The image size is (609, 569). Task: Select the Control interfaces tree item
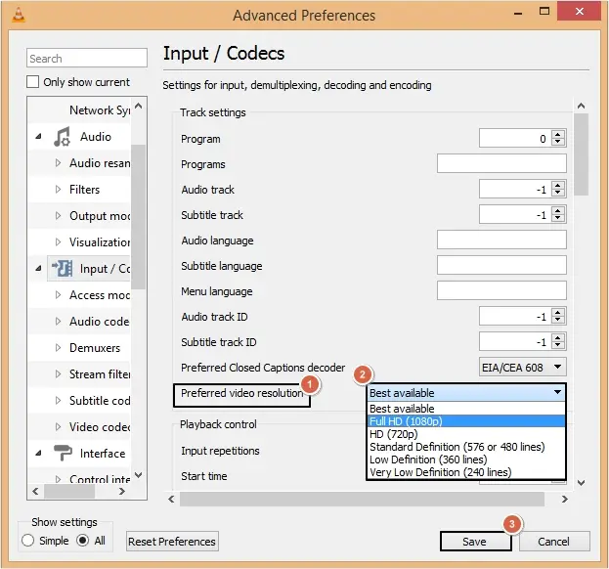[x=100, y=479]
